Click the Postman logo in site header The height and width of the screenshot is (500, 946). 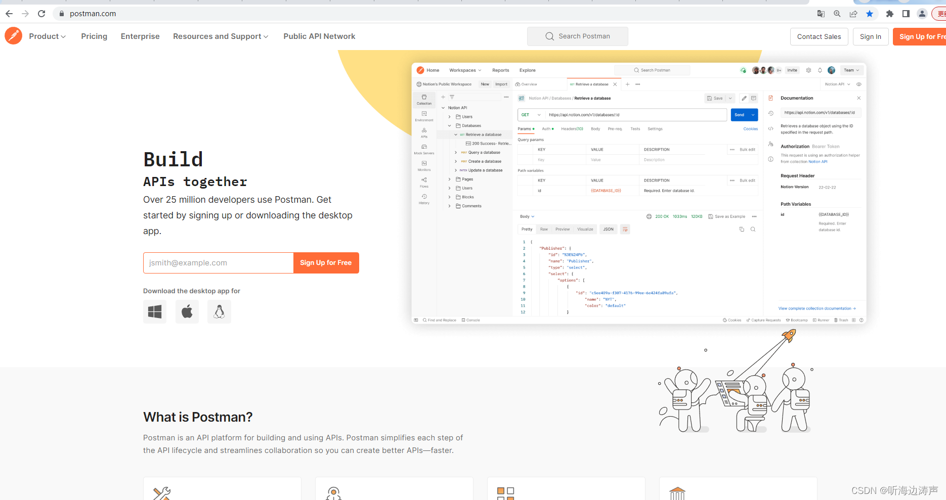[x=14, y=36]
